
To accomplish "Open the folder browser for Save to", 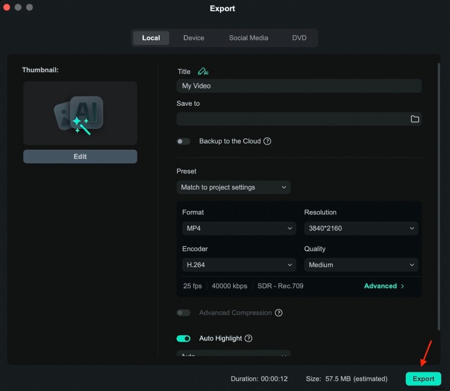I will pyautogui.click(x=415, y=119).
